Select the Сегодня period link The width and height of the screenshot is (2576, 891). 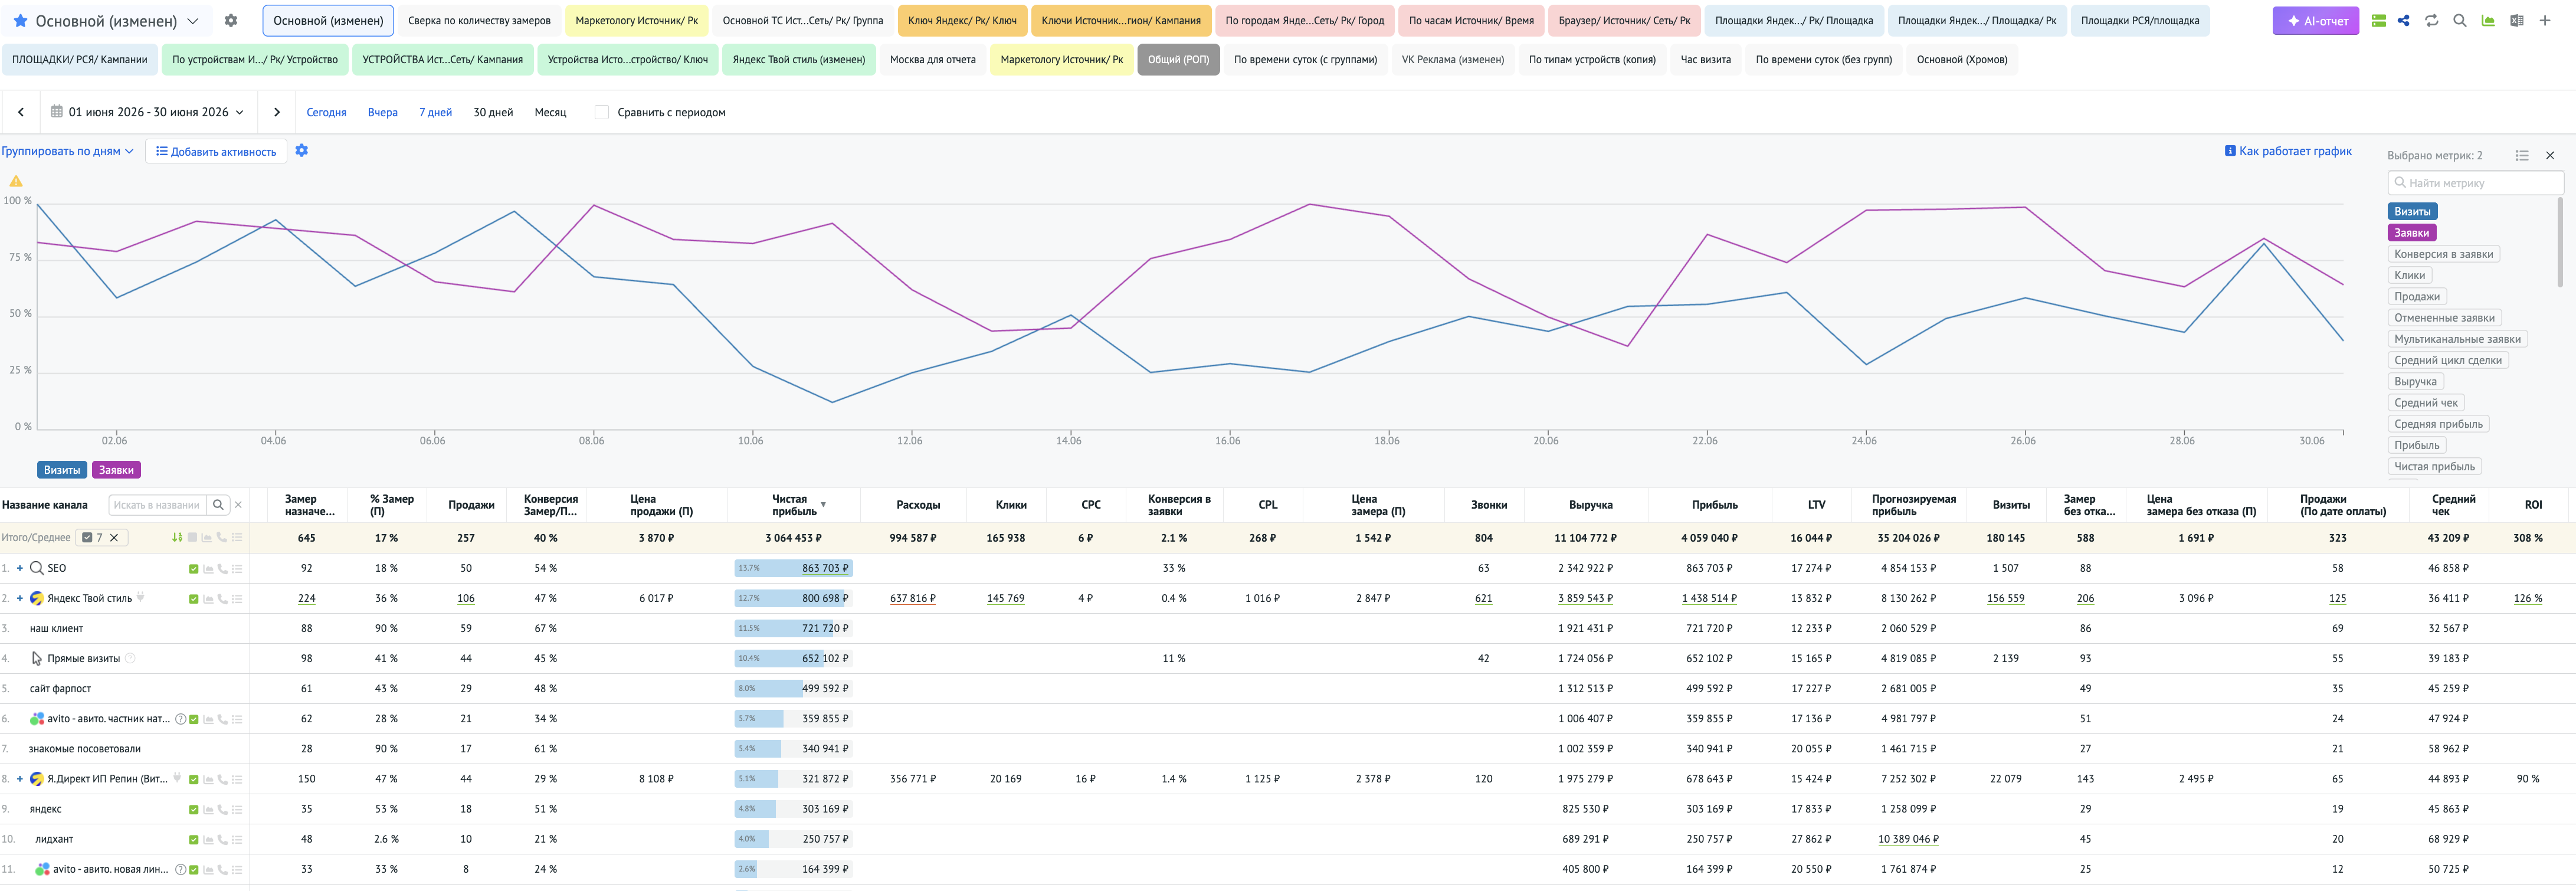click(326, 112)
